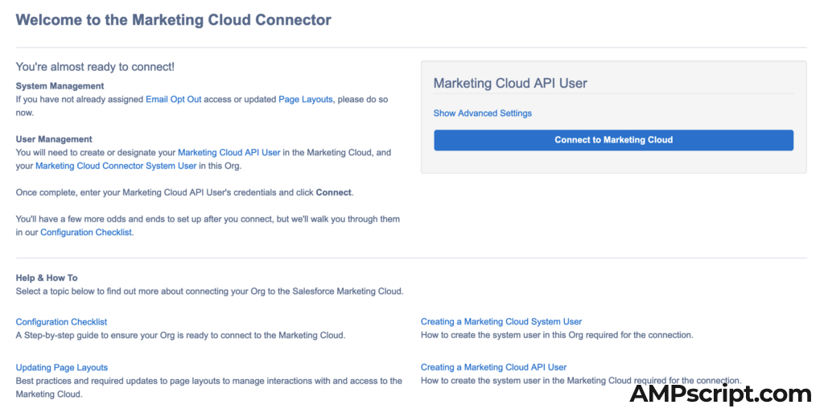The width and height of the screenshot is (824, 413).
Task: Click the Welcome to the Marketing Cloud Connector title
Action: [173, 20]
